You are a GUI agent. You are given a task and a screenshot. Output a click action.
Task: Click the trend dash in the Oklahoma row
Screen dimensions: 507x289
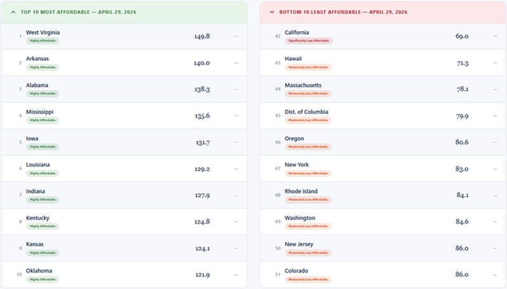coord(236,274)
